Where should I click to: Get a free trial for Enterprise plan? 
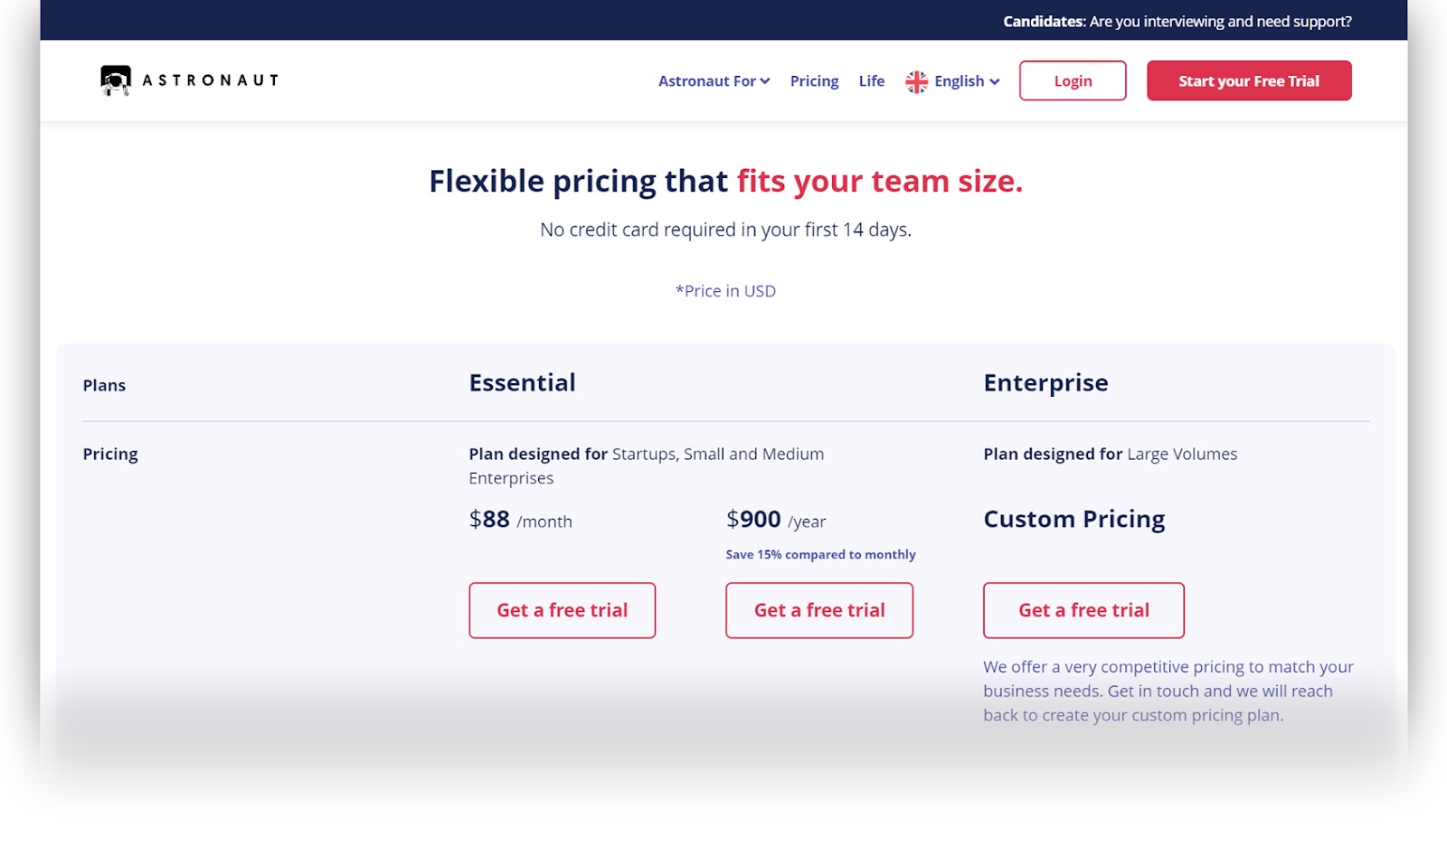1083,610
